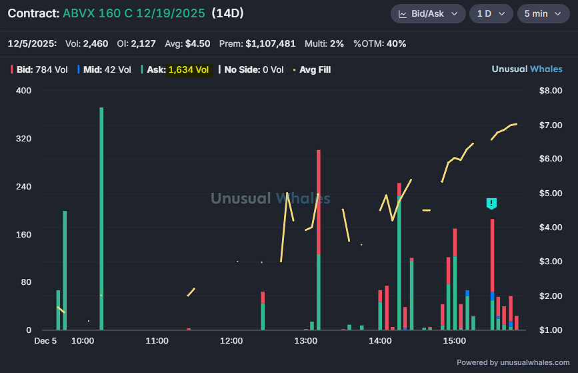Open the Bid/Ask chart type dropdown
The width and height of the screenshot is (578, 373).
click(428, 13)
